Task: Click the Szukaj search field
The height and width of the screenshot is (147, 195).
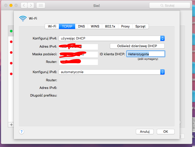Action: tap(170, 5)
